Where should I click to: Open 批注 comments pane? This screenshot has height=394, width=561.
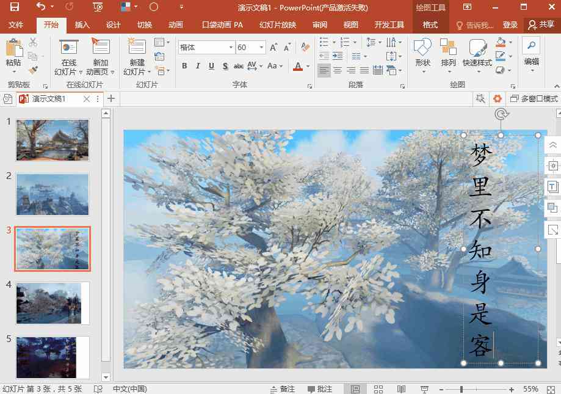point(320,389)
